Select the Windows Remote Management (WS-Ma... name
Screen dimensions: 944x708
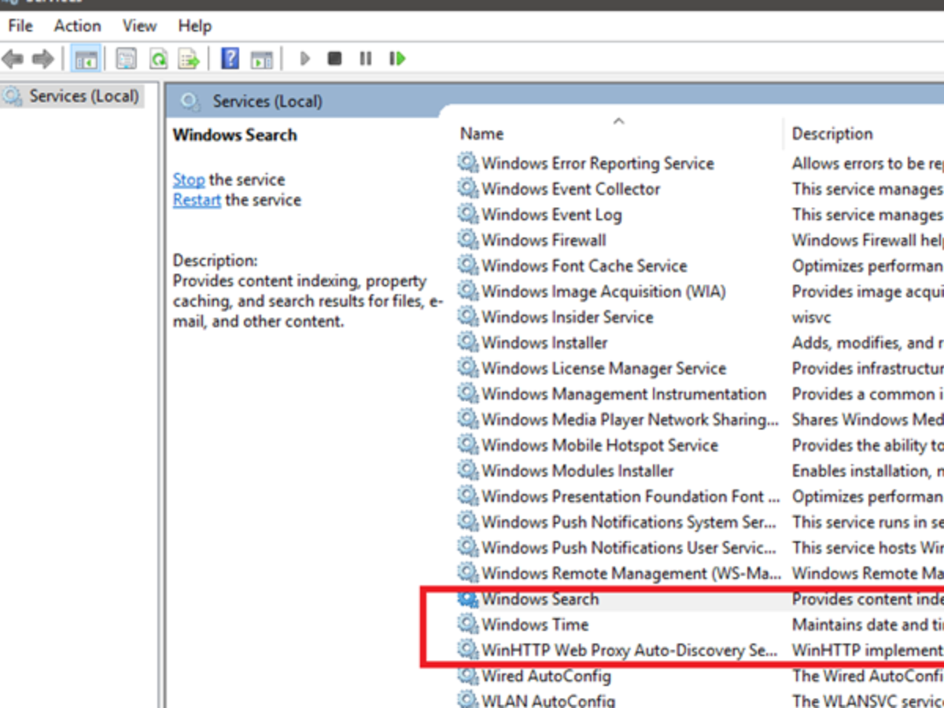click(631, 573)
